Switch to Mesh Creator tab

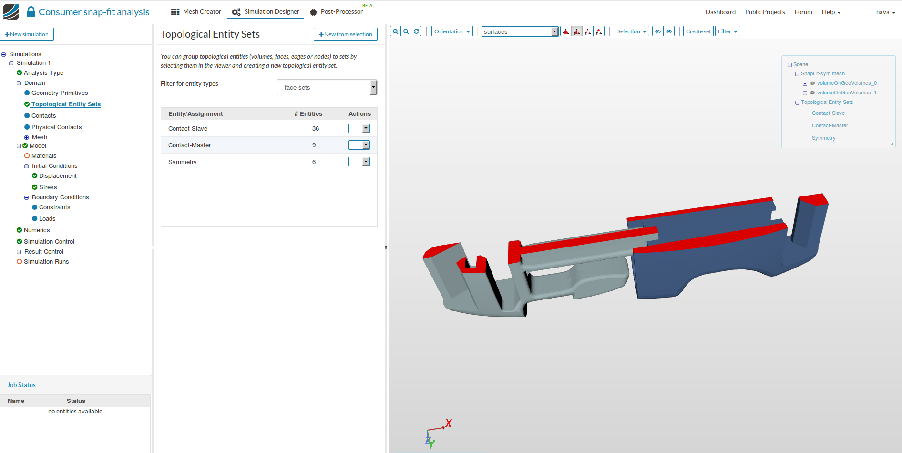click(196, 12)
